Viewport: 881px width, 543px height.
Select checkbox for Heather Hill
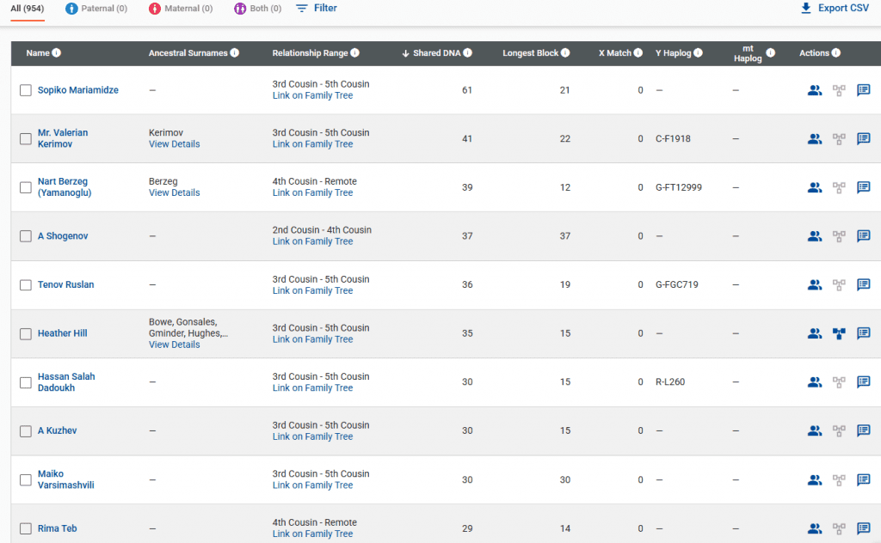[26, 333]
